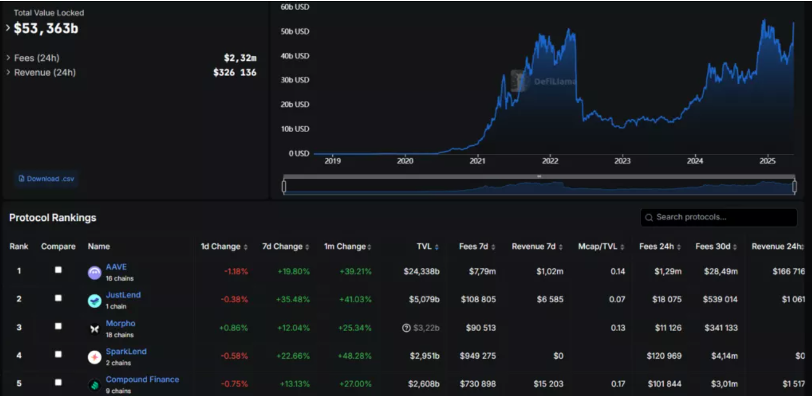Click JustLend Mcap/TVL value 0.07

[x=617, y=299]
